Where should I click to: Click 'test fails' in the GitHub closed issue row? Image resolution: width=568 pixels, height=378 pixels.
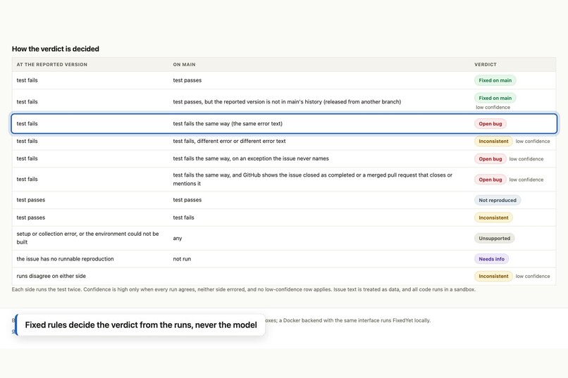point(27,179)
